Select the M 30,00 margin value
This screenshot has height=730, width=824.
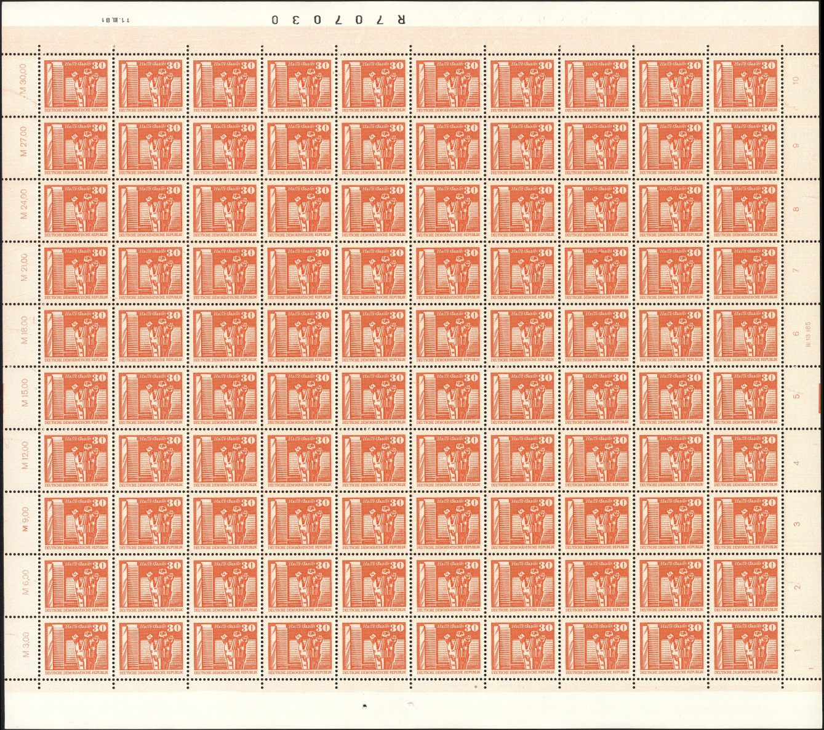25,79
